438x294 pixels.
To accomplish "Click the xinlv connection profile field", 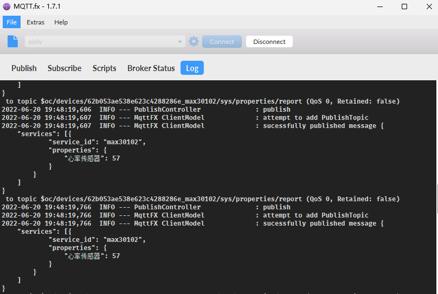I will [100, 42].
